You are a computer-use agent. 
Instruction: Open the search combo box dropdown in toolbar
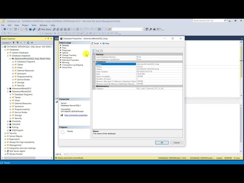[142, 29]
